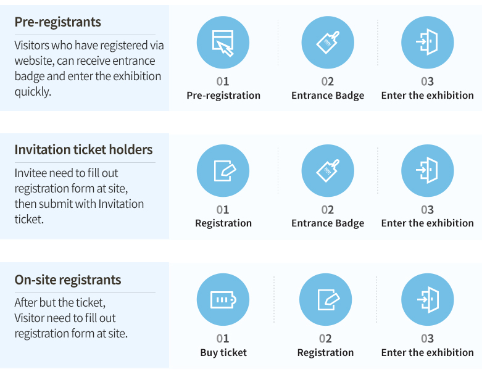482x385 pixels.
Task: Select the Buy ticket icon
Action: click(223, 300)
